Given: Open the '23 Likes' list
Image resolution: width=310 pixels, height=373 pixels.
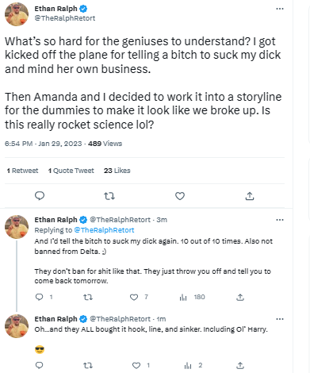Looking at the screenshot, I should pyautogui.click(x=117, y=171).
